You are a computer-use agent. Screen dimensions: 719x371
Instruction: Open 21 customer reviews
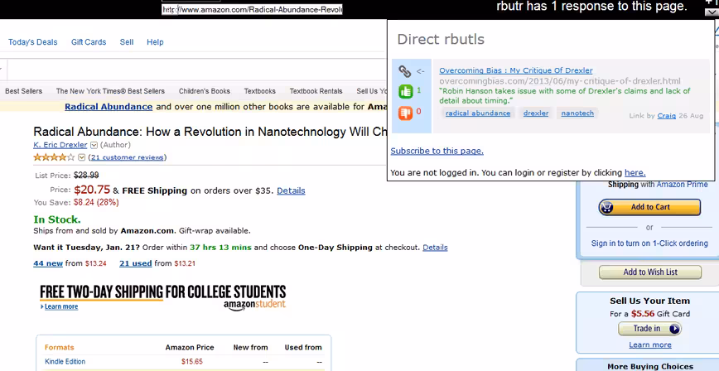pos(127,157)
